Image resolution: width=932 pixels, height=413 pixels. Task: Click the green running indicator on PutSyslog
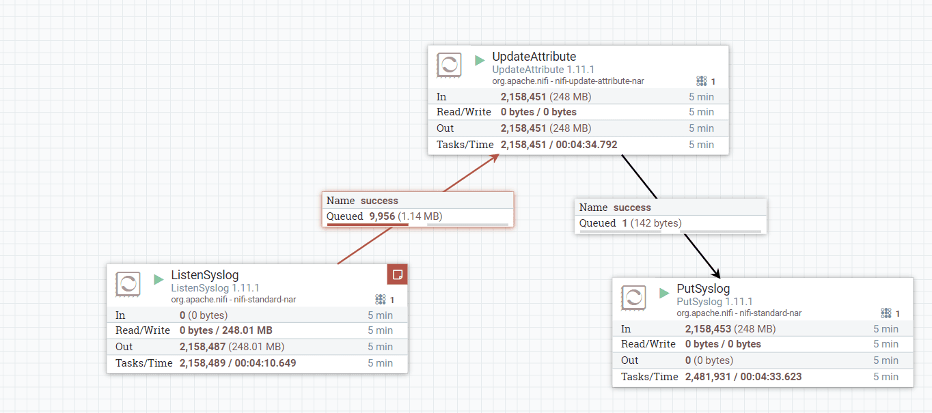[664, 293]
